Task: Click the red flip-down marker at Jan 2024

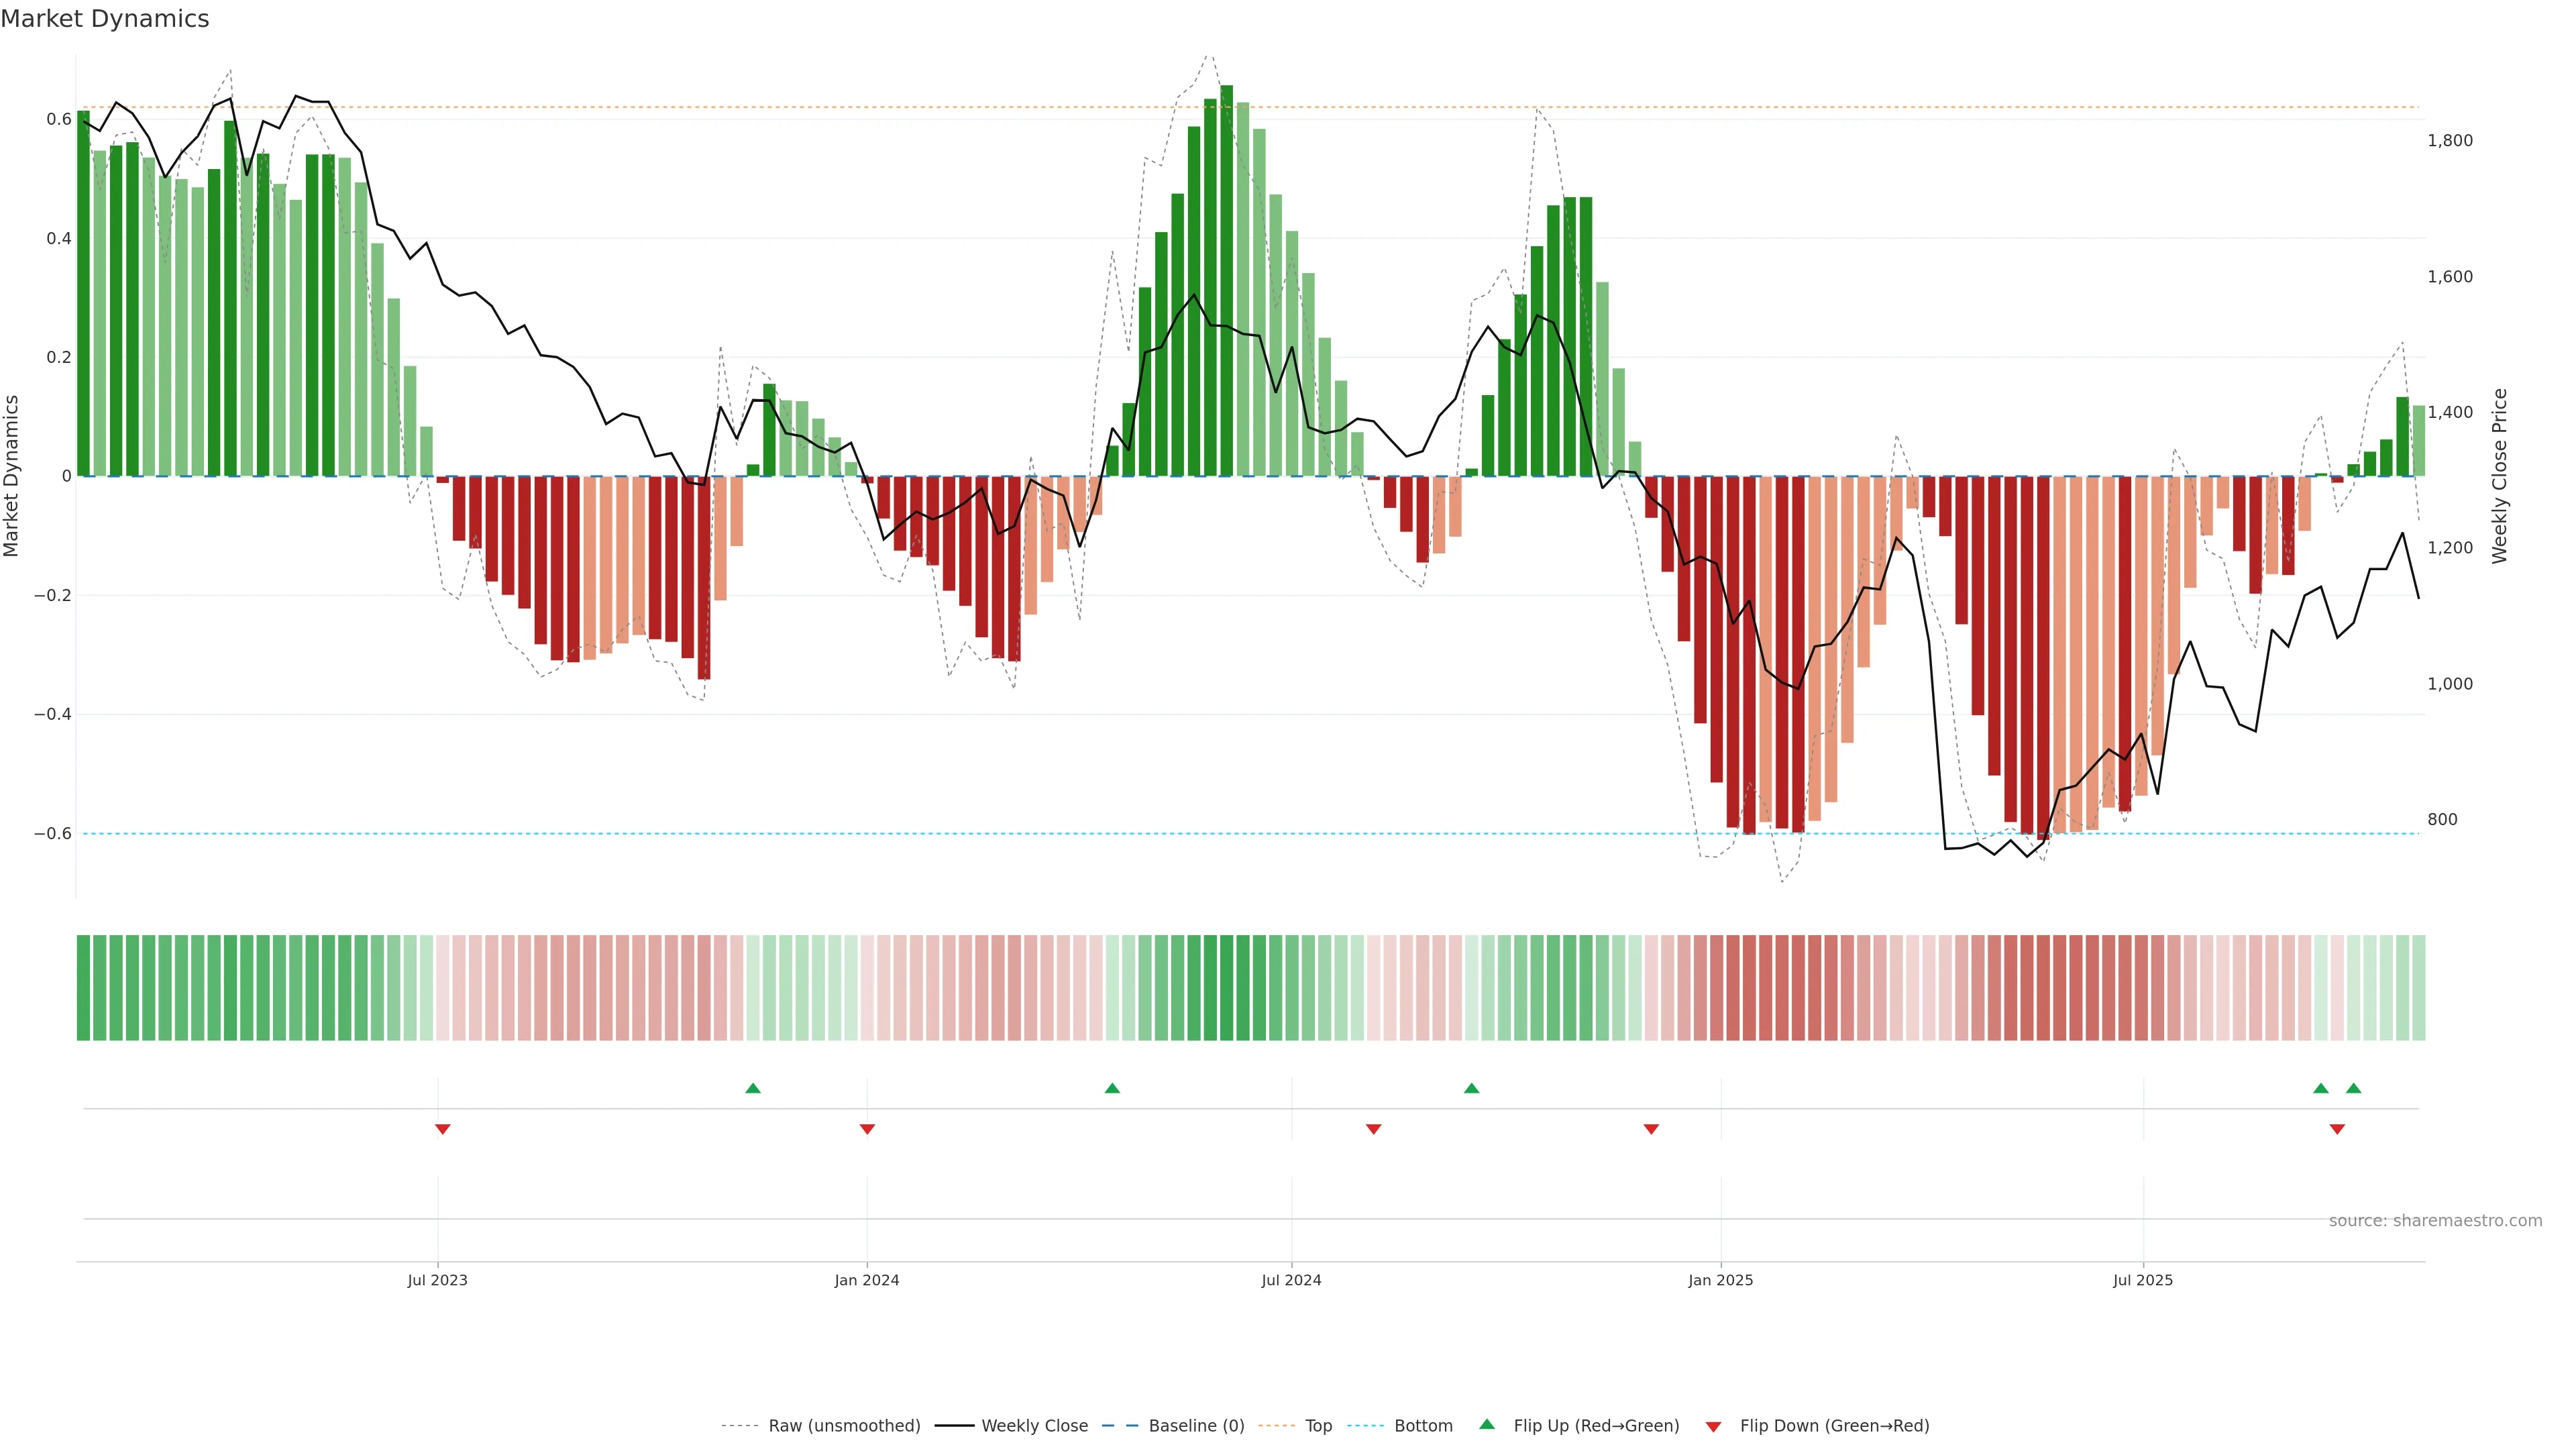Action: click(x=867, y=1129)
